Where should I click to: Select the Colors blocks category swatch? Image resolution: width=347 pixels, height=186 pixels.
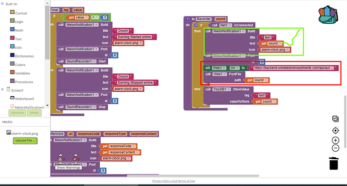pyautogui.click(x=13, y=64)
